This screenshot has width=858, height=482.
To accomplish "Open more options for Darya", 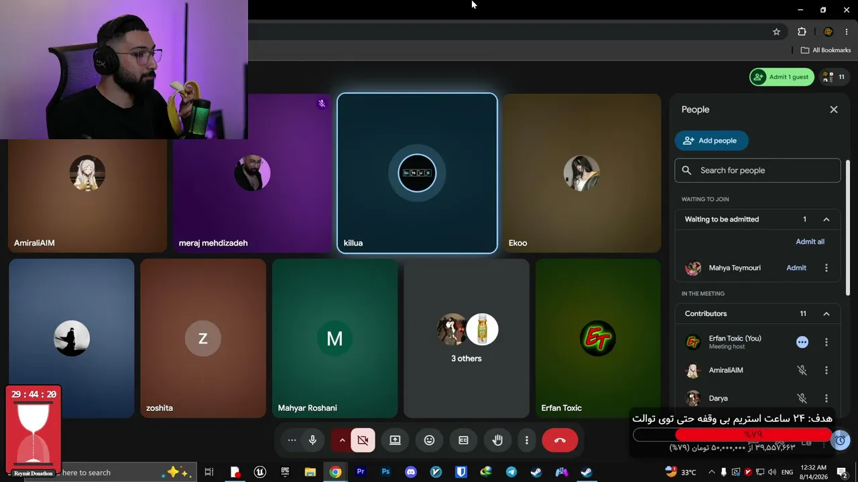I will tap(826, 398).
